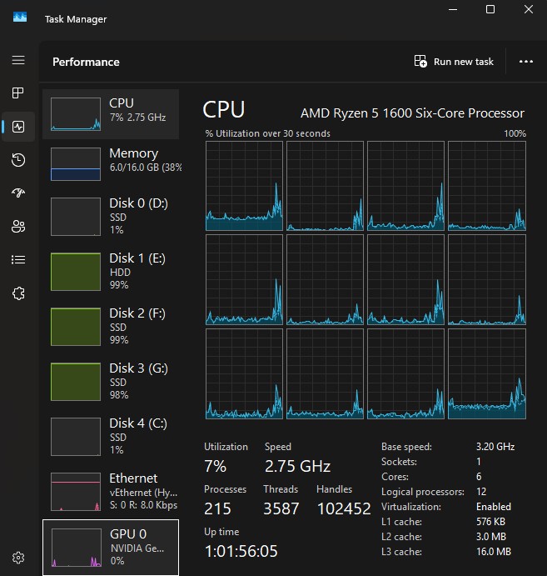Select the Memory performance item

[111, 164]
